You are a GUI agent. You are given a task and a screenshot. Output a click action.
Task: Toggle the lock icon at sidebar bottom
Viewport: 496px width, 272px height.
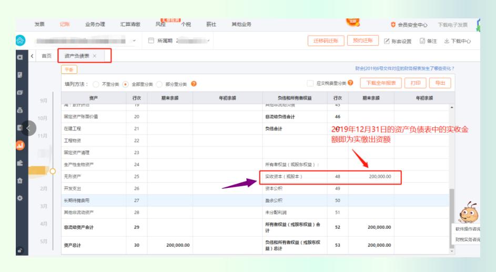pyautogui.click(x=19, y=250)
